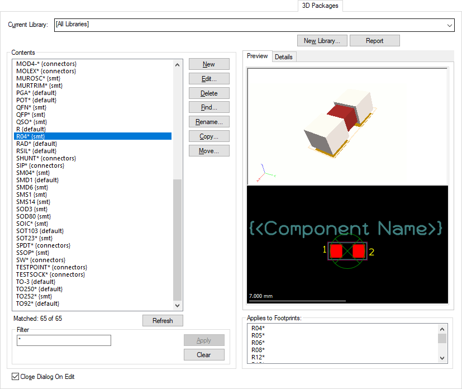Select the Preview tab
Viewport: 462px width, 389px height.
[x=258, y=56]
